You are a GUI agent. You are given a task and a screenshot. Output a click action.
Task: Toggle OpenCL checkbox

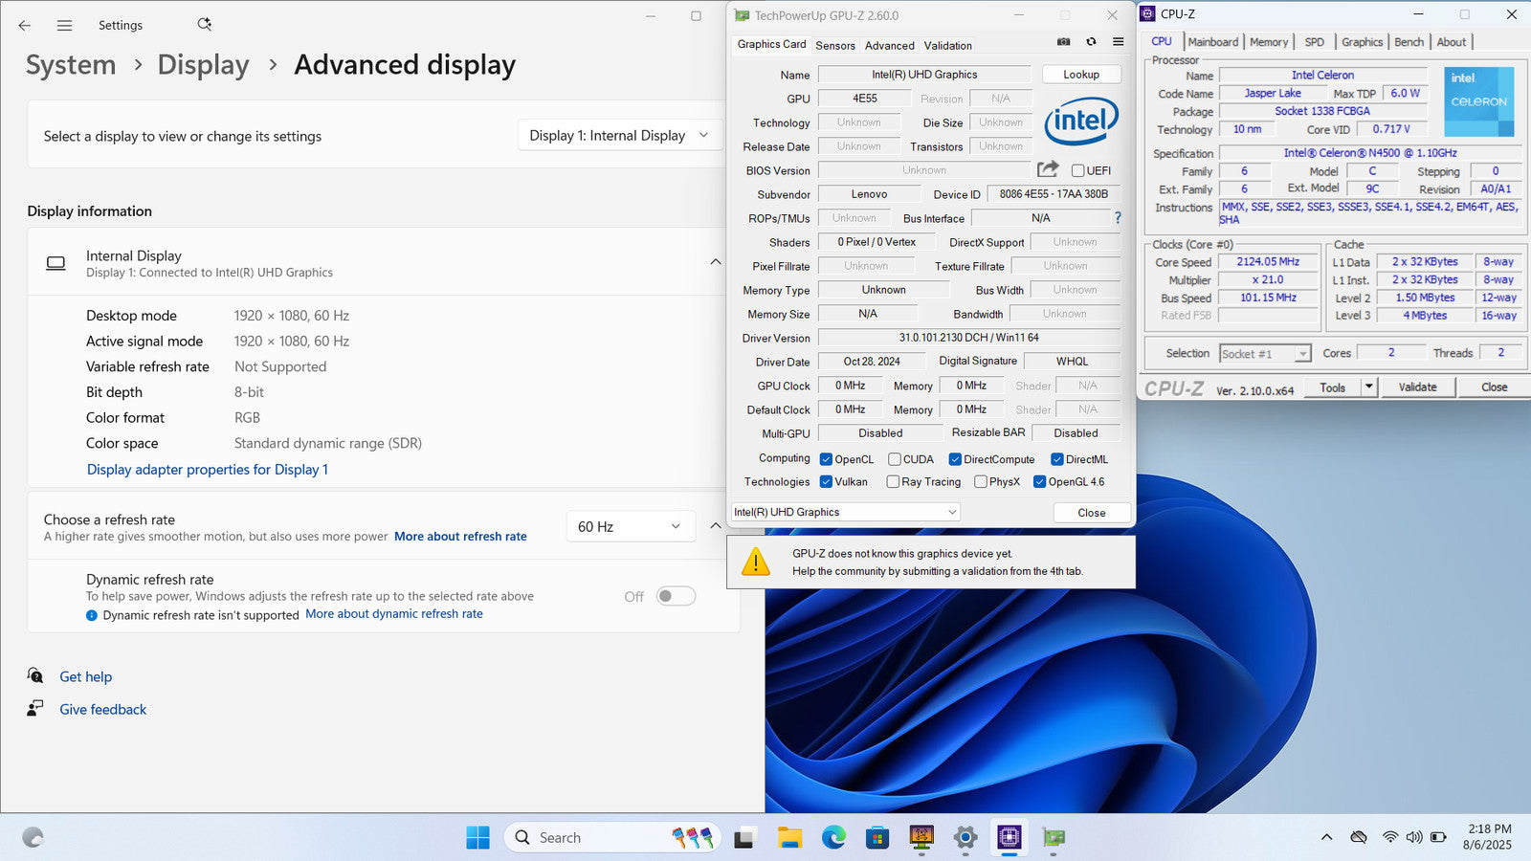tap(826, 459)
